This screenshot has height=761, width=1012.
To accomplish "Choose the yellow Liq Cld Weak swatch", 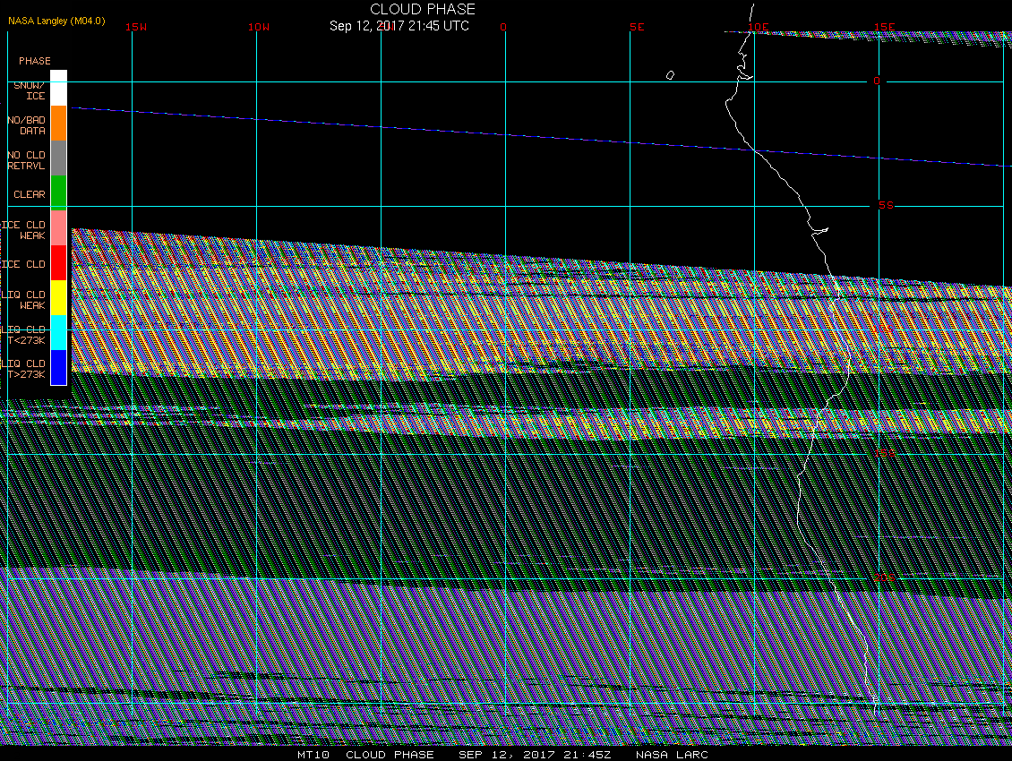I will coord(58,298).
